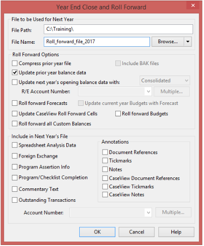Enable Roll forward Forecasts option

pos(14,103)
